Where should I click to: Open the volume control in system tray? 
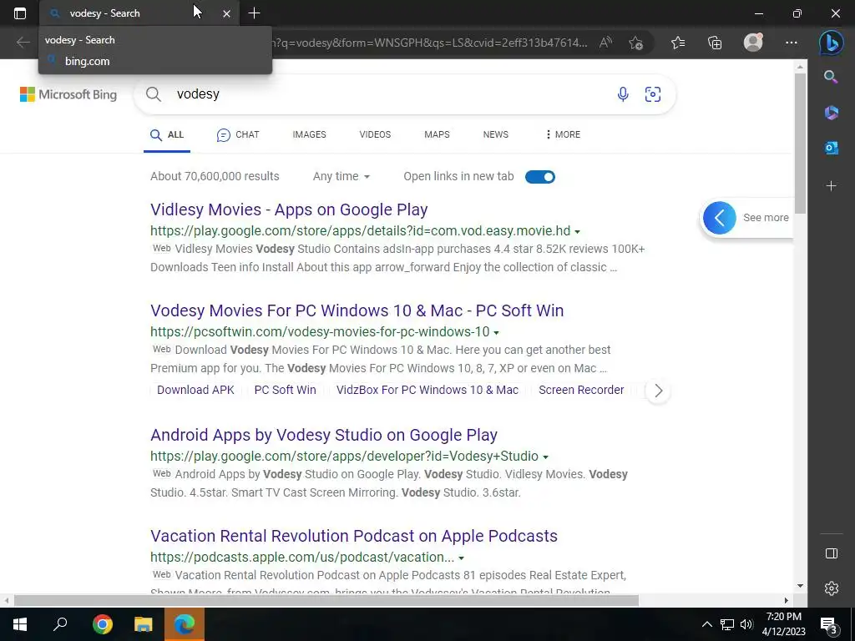coord(746,624)
